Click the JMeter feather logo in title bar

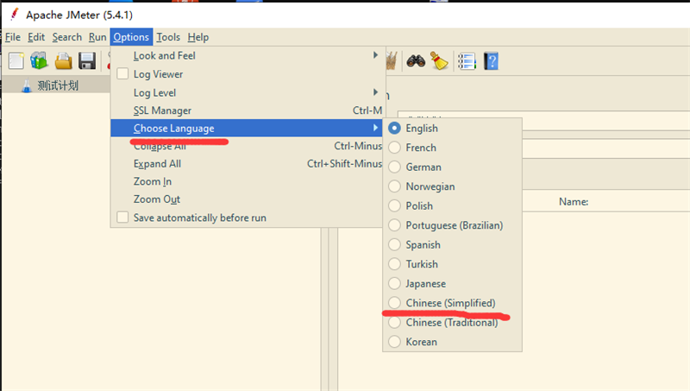[x=15, y=15]
